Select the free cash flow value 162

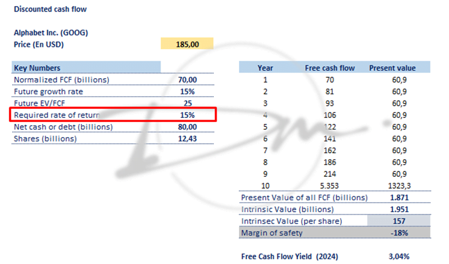[x=330, y=150]
